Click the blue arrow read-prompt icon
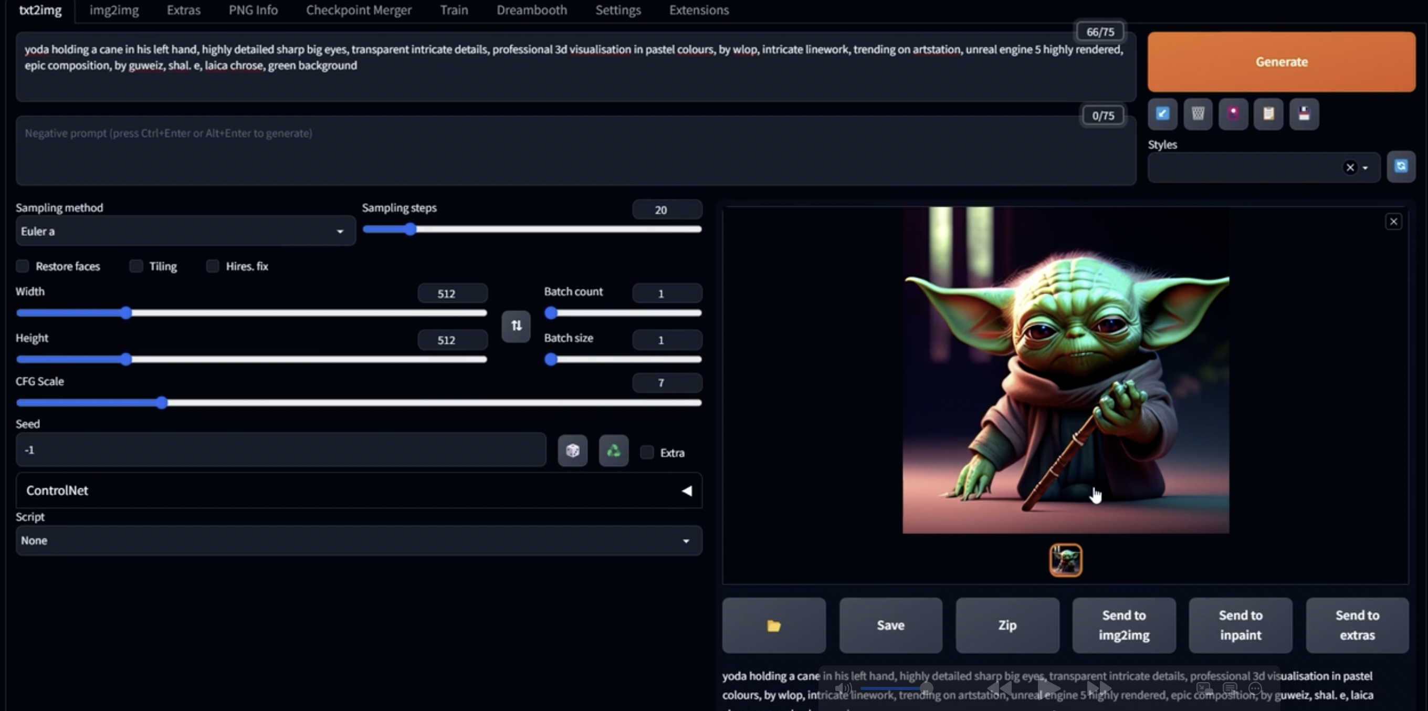The width and height of the screenshot is (1428, 711). pos(1162,114)
